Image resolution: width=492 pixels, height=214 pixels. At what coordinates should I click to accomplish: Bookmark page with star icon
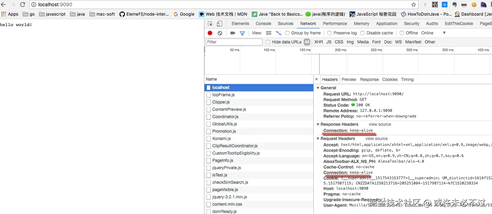[413, 5]
